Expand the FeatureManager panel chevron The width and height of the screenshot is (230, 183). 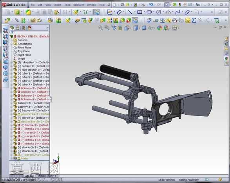47,28
